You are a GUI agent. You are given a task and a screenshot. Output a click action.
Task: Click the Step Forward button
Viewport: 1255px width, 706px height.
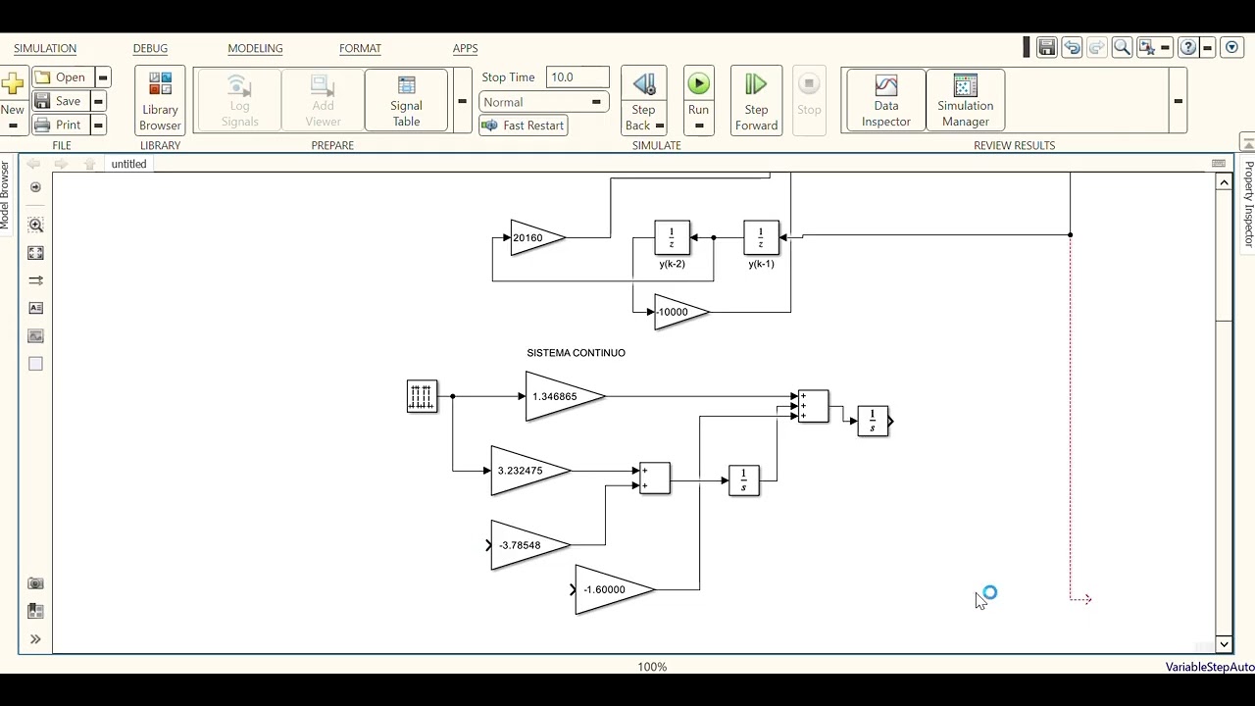pyautogui.click(x=756, y=100)
